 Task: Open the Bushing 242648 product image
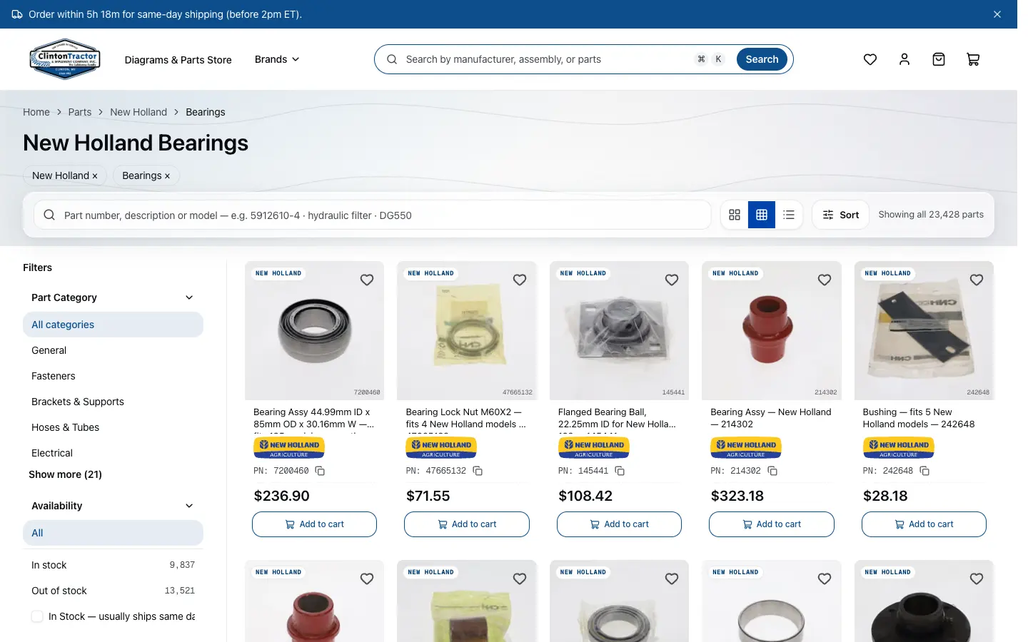click(924, 331)
